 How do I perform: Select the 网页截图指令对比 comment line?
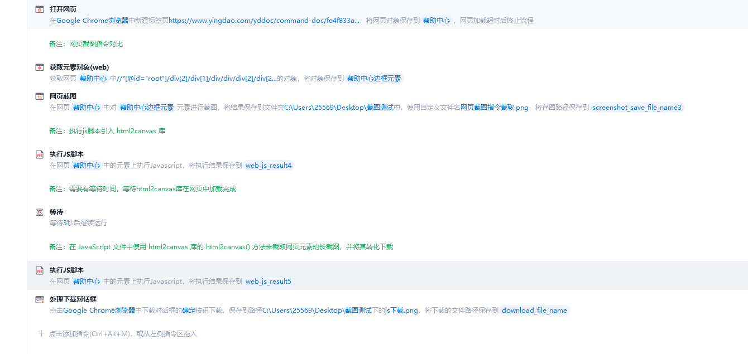[86, 44]
